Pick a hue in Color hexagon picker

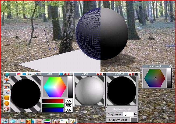55,87
